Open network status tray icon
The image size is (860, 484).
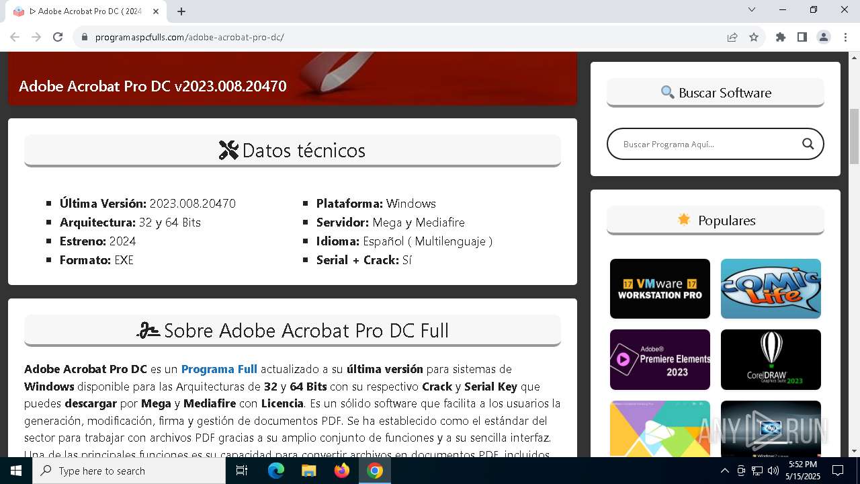pyautogui.click(x=757, y=471)
